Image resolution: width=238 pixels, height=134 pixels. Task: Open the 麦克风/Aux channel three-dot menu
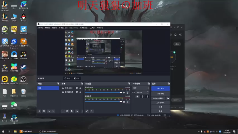coord(128,92)
